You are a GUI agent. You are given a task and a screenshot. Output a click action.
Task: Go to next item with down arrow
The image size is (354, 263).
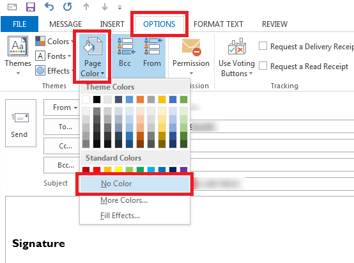(105, 7)
